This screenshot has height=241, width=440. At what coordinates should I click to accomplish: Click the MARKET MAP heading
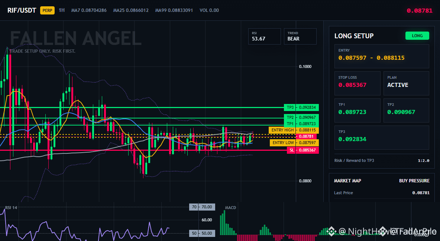point(347,181)
